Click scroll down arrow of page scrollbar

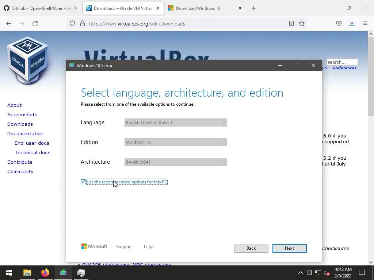click(371, 262)
